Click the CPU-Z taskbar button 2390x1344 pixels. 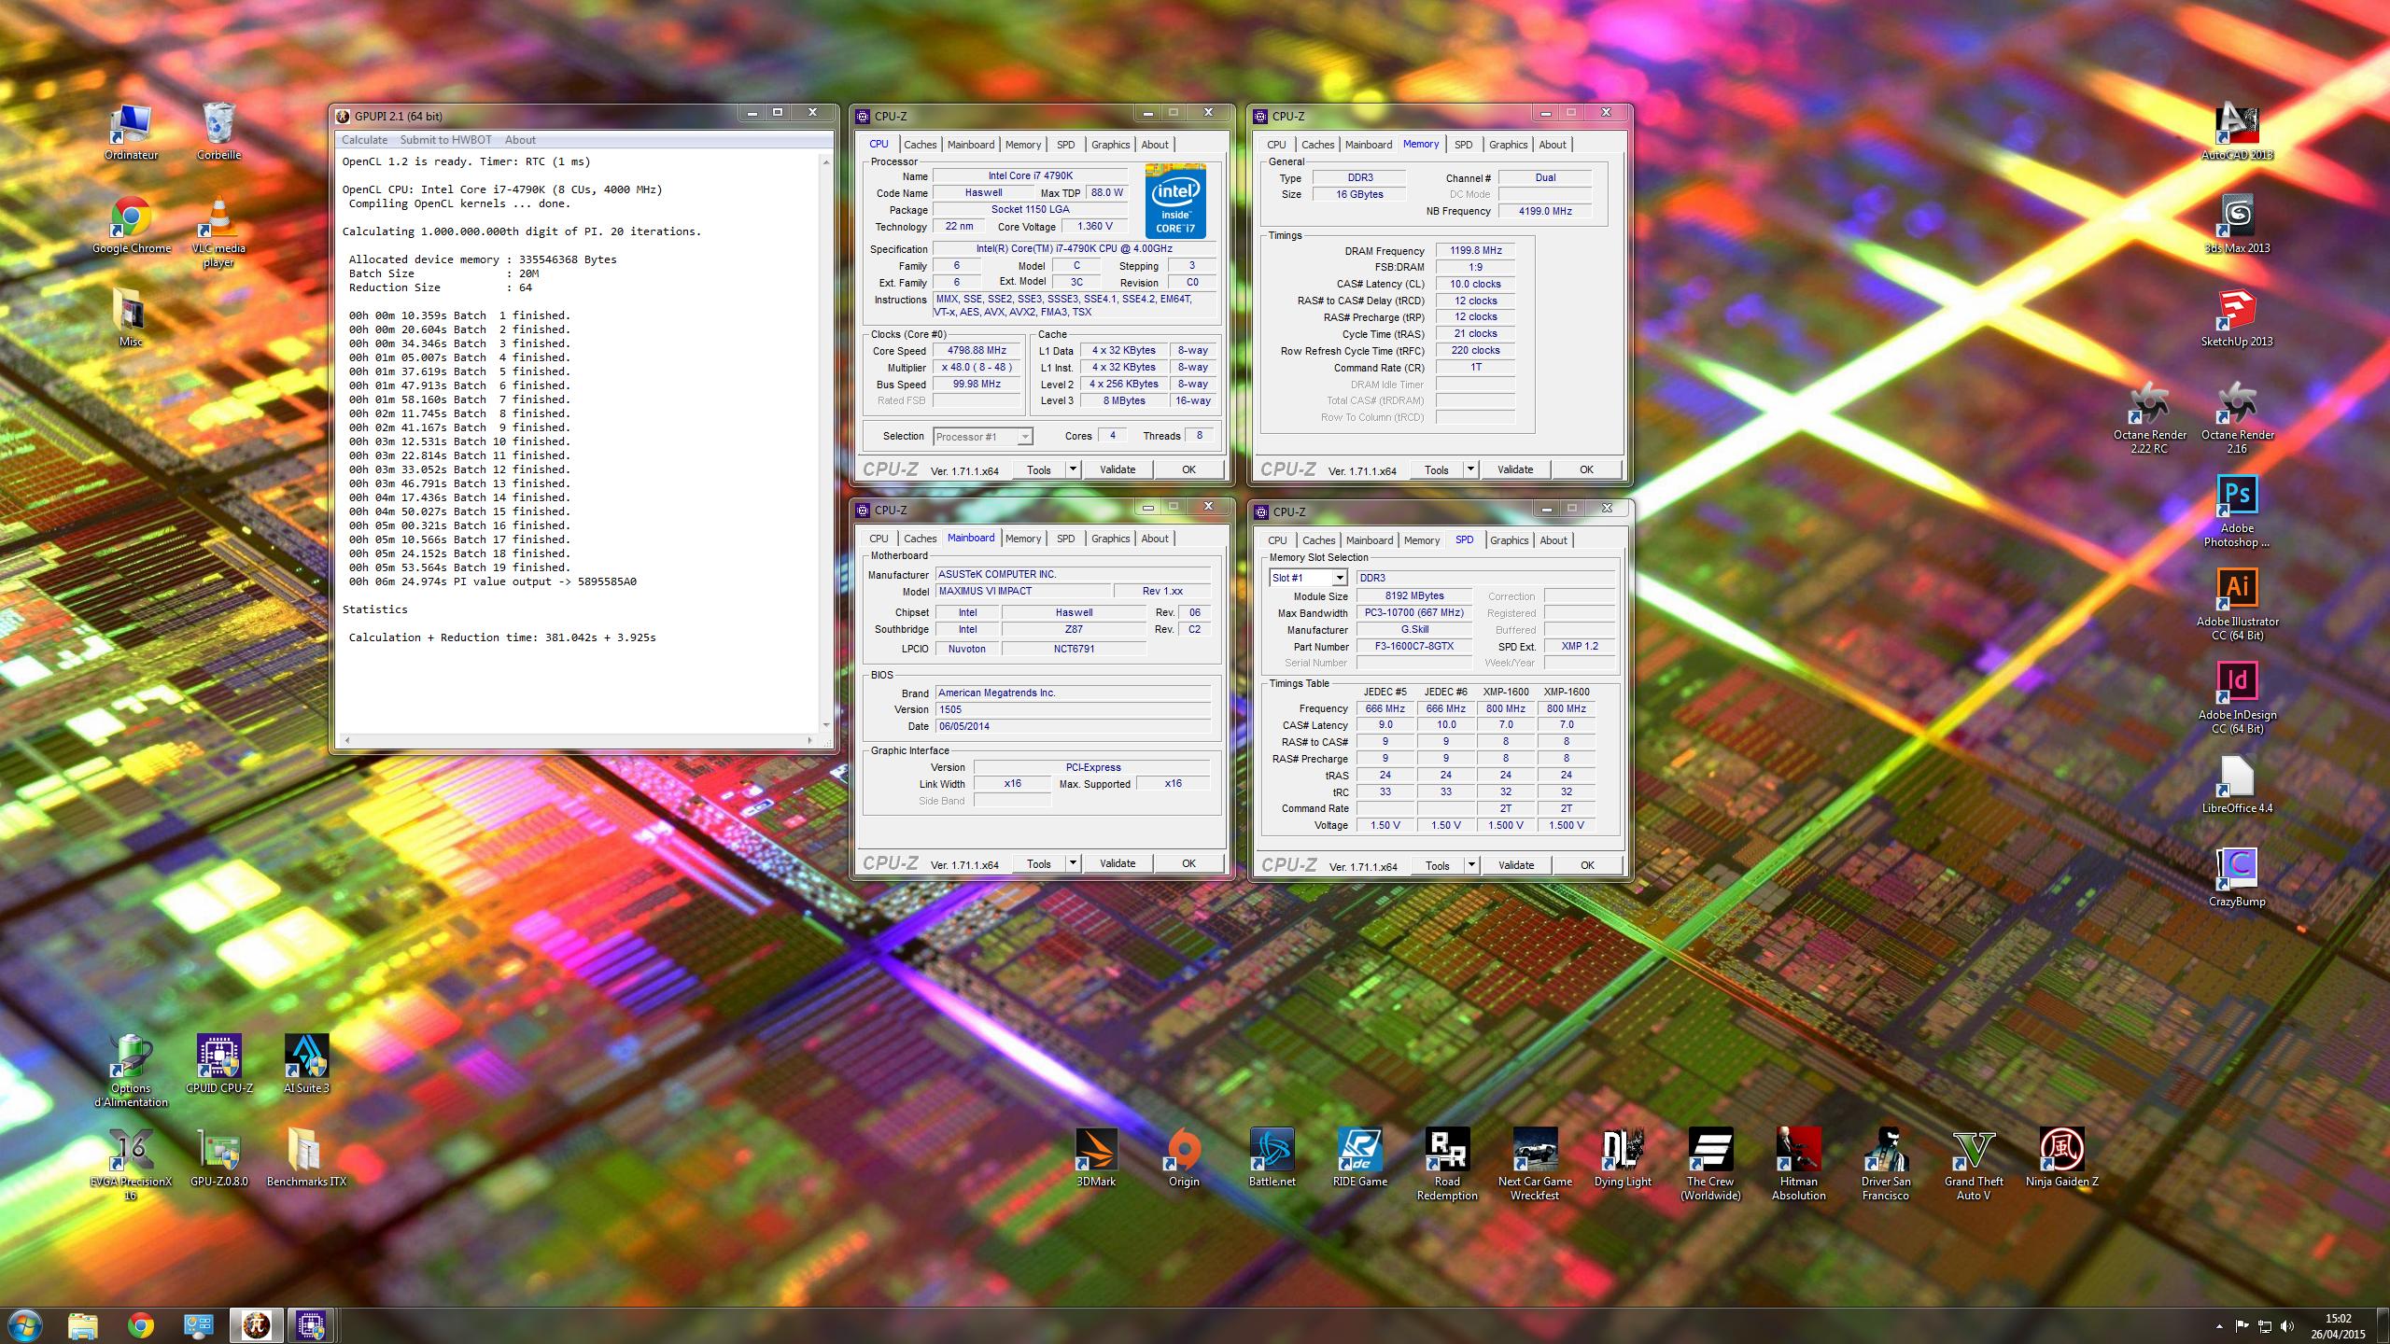coord(311,1324)
